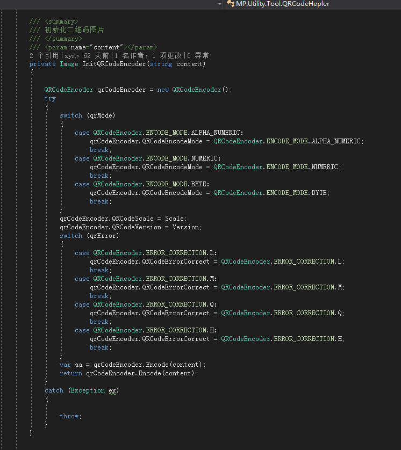Click the 'Image' return type in method signature
This screenshot has width=401, height=450.
pyautogui.click(x=69, y=64)
